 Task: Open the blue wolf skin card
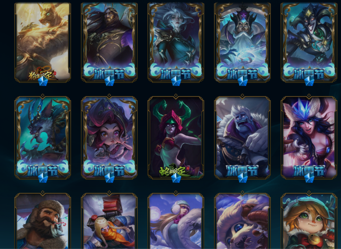coord(43,138)
